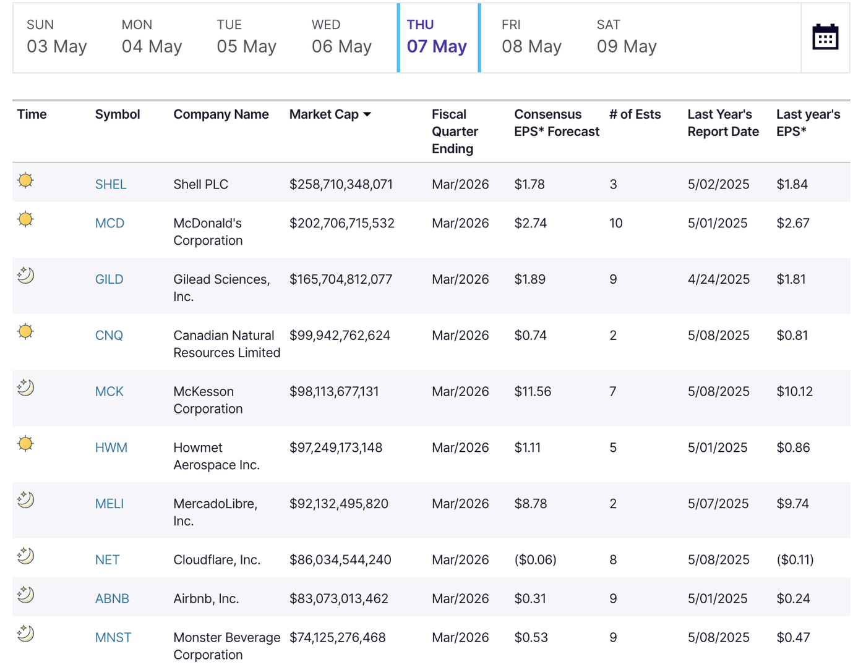Image resolution: width=866 pixels, height=670 pixels.
Task: Sort by Market Cap using the dropdown arrow
Action: point(367,115)
